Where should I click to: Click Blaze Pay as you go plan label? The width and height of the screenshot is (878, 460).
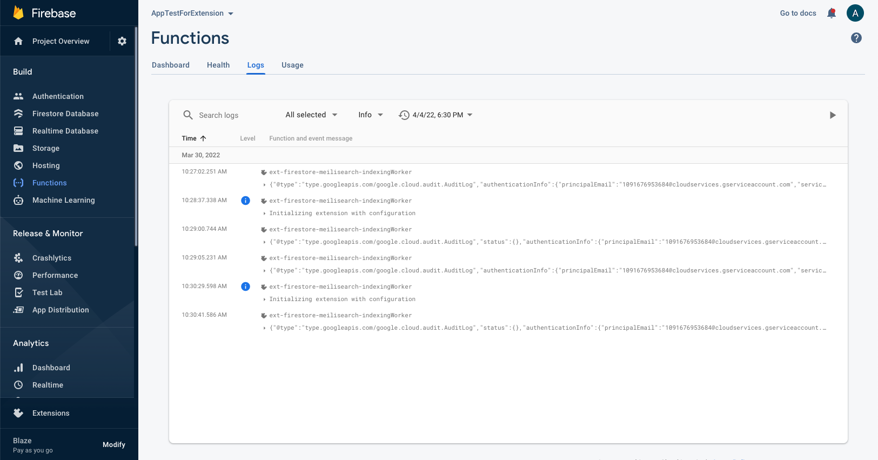tap(33, 445)
